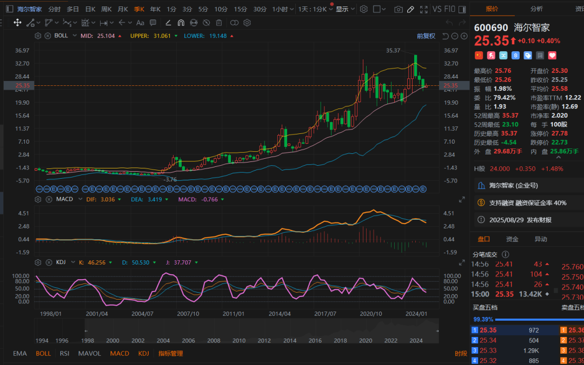Select the move crosshair drawing tool
The height and width of the screenshot is (365, 584).
(x=17, y=23)
